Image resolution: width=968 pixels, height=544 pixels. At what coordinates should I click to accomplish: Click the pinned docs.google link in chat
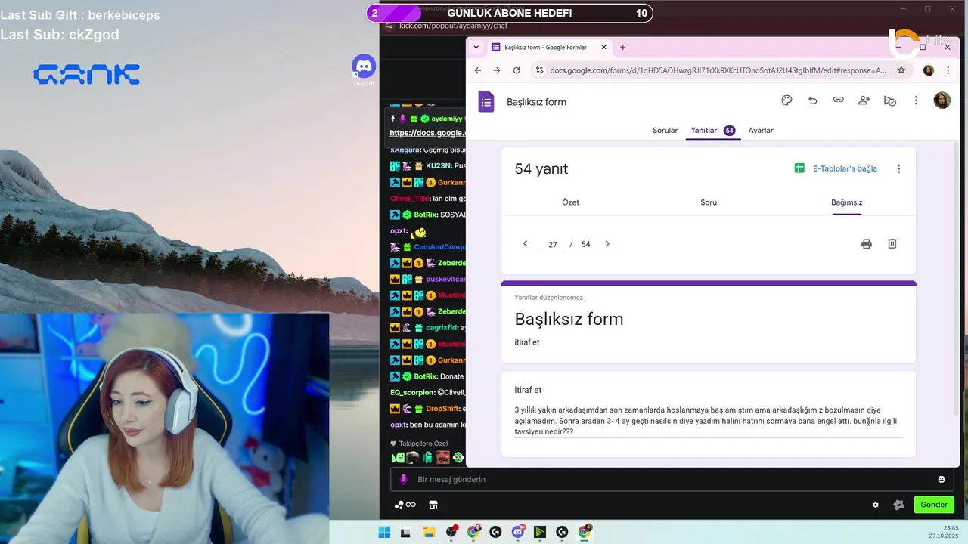427,133
